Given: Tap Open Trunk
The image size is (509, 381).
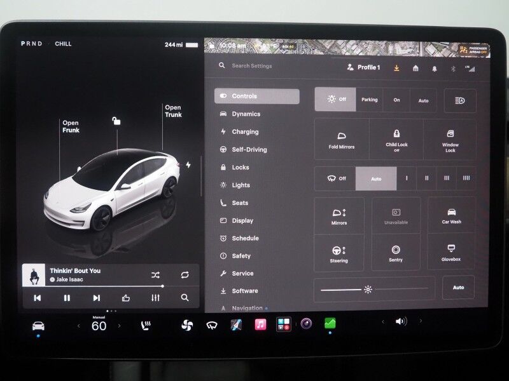Looking at the screenshot, I should [173, 111].
